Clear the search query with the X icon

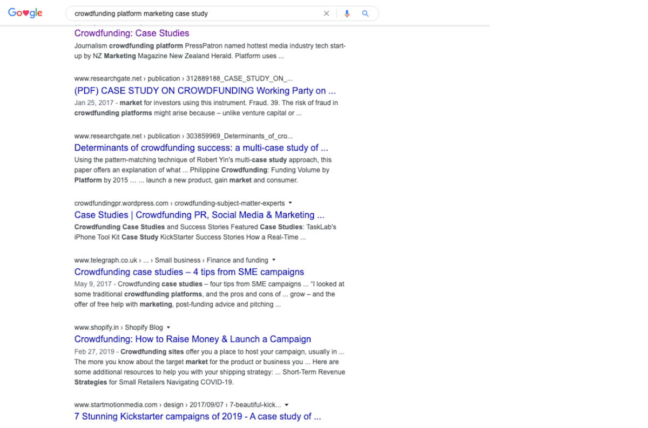click(326, 13)
